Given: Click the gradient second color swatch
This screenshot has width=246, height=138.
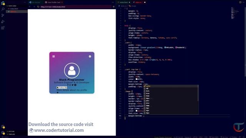Looking at the screenshot, I should 176,48.
